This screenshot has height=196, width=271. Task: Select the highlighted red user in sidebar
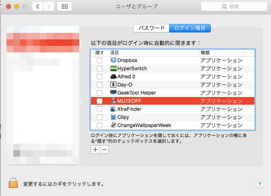pos(43,43)
